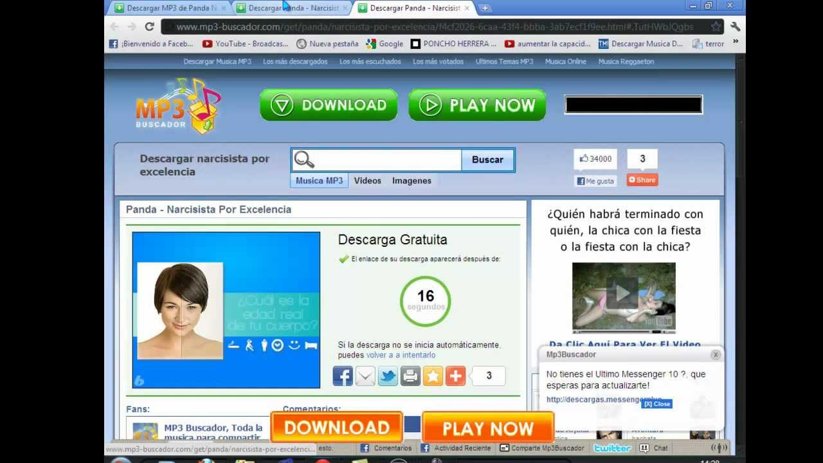Open the YouTube - Broadcas... bookmark
Screen dimensions: 823x463
click(245, 44)
